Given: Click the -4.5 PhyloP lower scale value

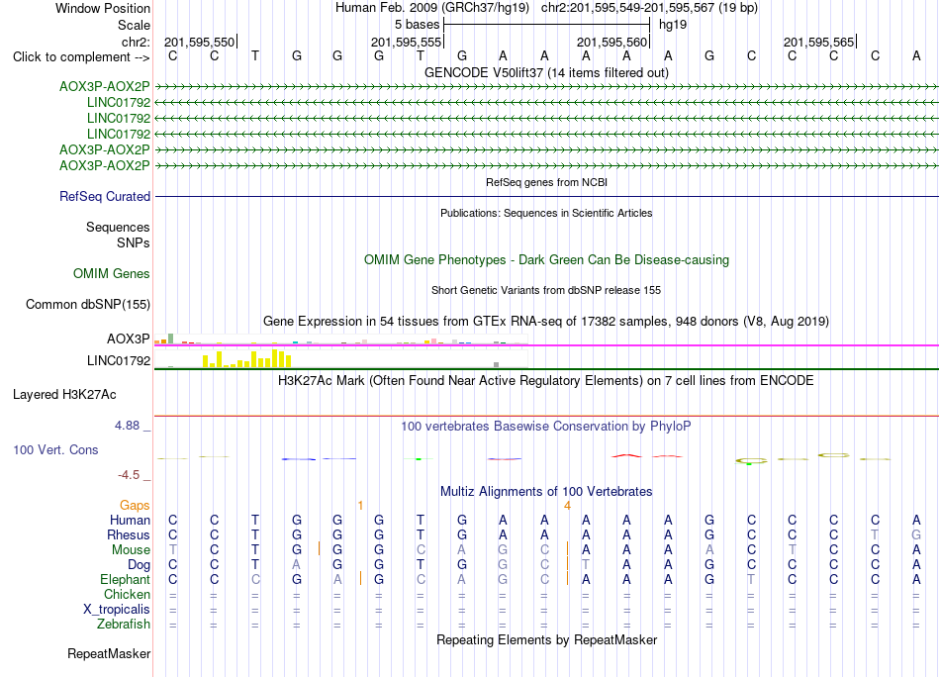Looking at the screenshot, I should (129, 475).
